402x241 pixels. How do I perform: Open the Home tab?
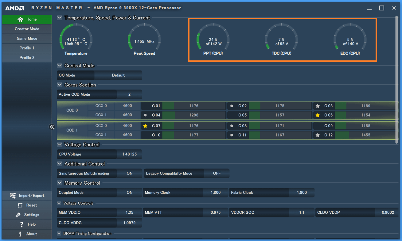27,19
